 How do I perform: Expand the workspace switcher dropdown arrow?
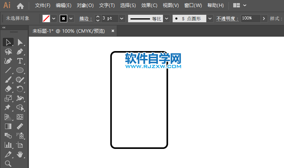[245, 5]
